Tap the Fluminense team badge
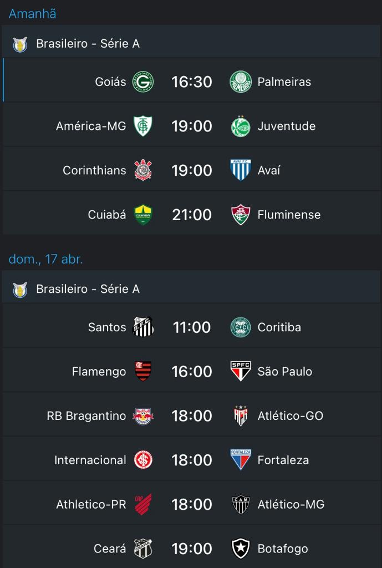Screen dimensions: 382x568 pos(241,215)
